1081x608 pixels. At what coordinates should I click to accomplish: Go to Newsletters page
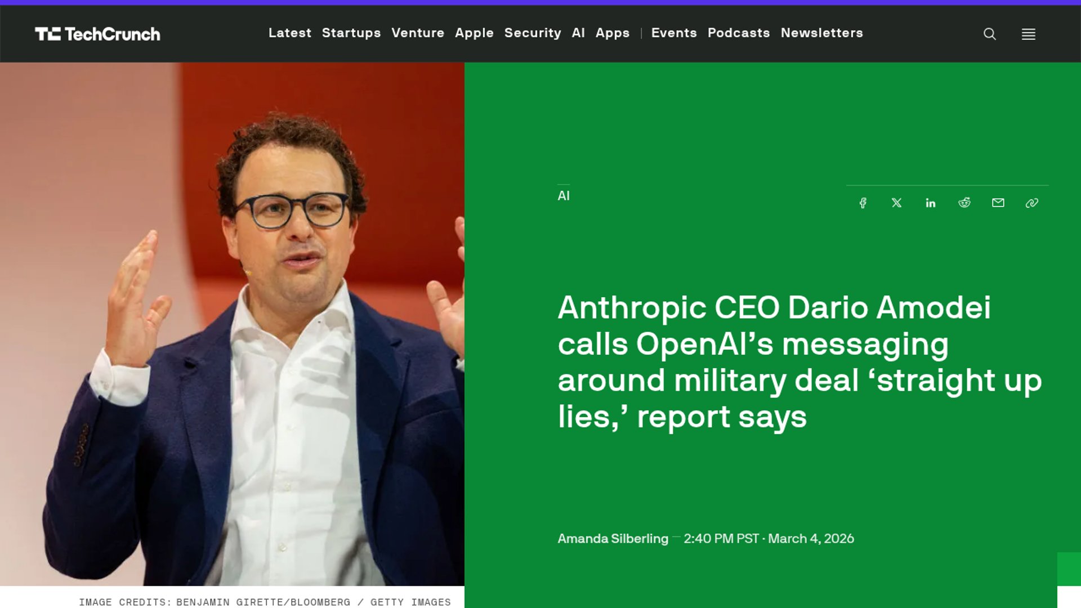(821, 33)
